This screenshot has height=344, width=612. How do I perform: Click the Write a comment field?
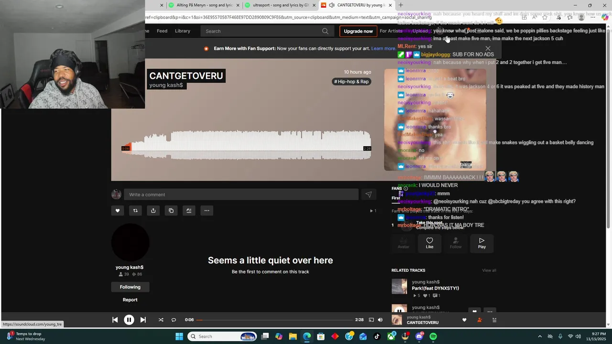pyautogui.click(x=241, y=194)
